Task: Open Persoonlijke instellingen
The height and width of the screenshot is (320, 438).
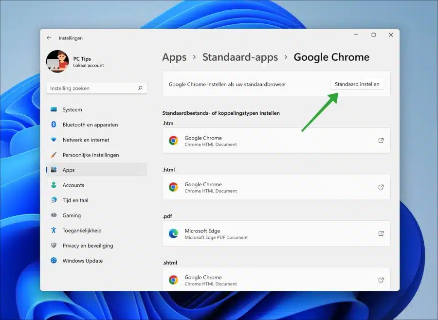Action: (x=97, y=155)
